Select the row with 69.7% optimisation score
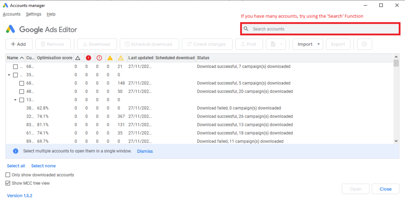This screenshot has height=202, width=405. tap(199, 141)
